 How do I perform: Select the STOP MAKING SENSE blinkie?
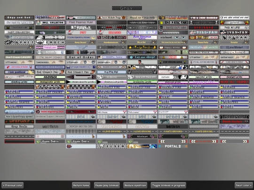(x=173, y=62)
